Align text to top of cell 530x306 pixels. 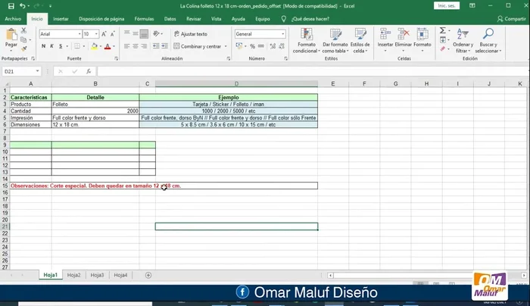point(126,33)
